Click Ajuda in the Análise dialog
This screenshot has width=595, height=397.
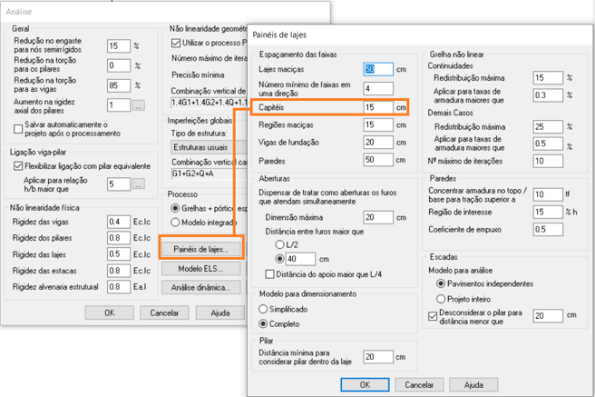[x=219, y=313]
